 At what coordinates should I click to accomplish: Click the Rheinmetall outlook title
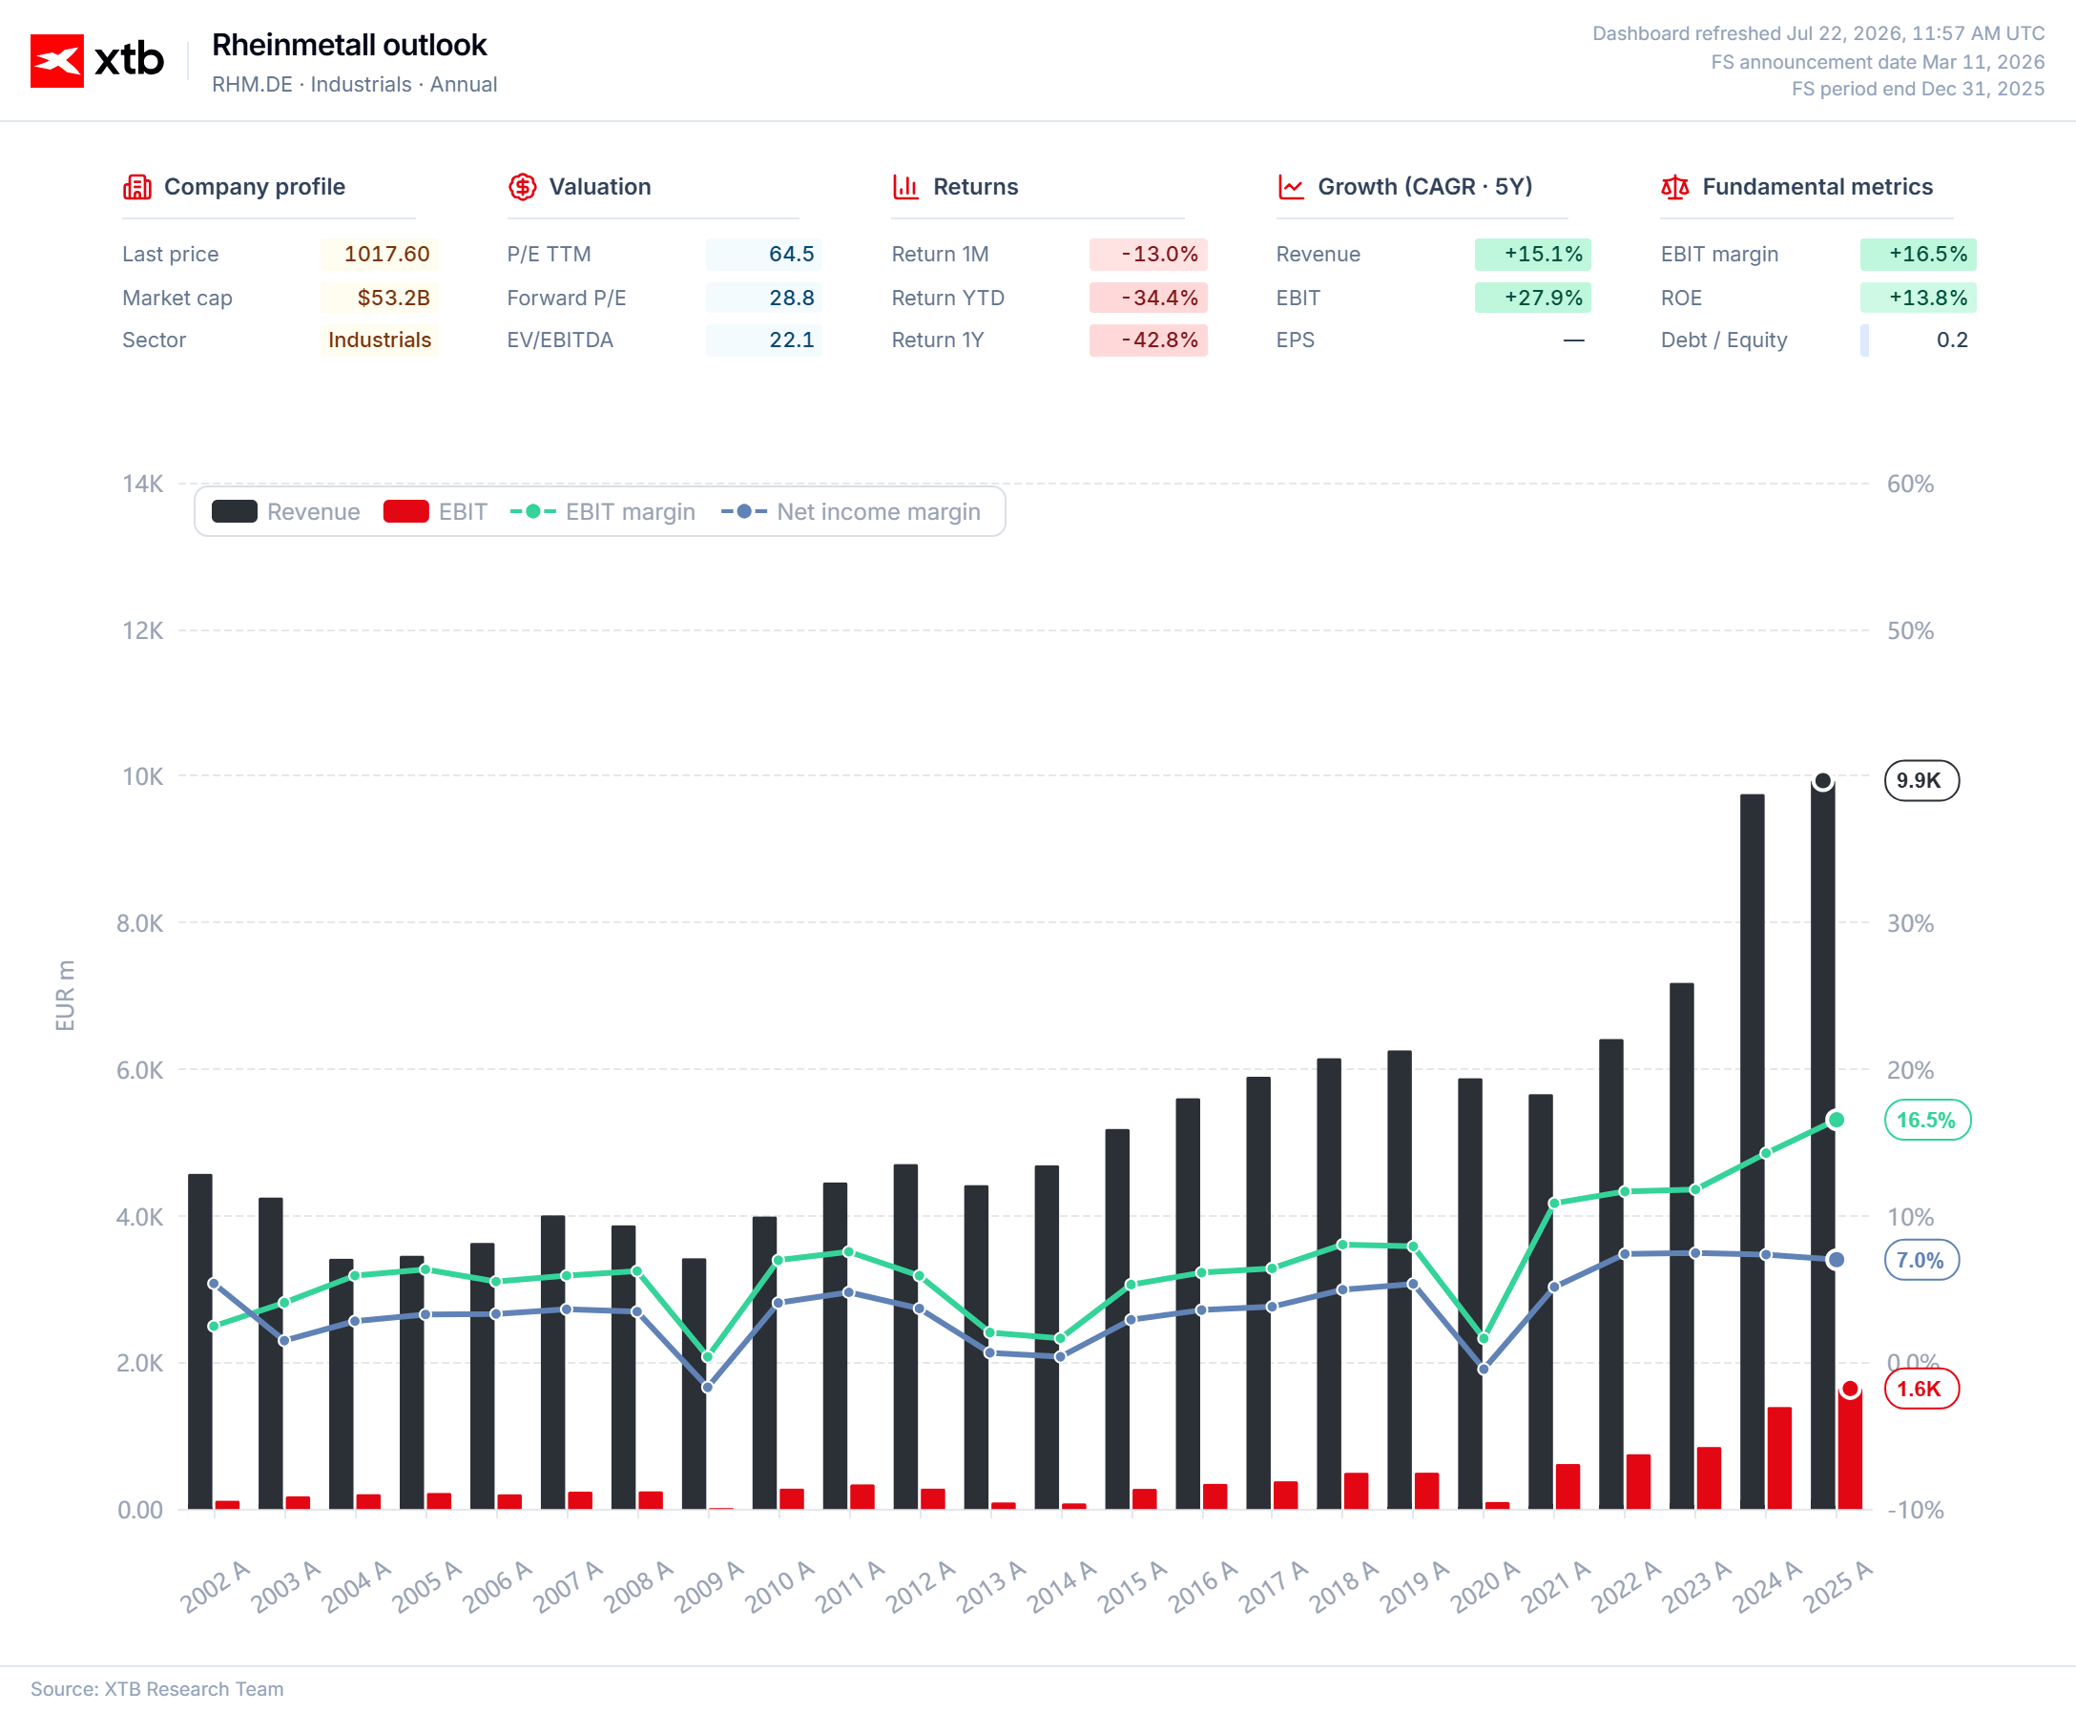[349, 45]
